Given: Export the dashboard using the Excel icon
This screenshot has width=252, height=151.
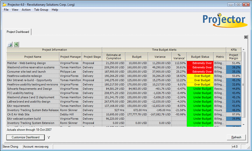Looking at the screenshot, I should [x=16, y=44].
